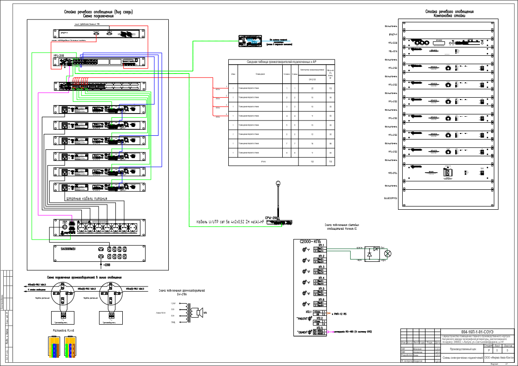Image resolution: width=518 pixels, height=366 pixels.
Task: Select the fire panel interface module near the table
Action: pyautogui.click(x=251, y=41)
